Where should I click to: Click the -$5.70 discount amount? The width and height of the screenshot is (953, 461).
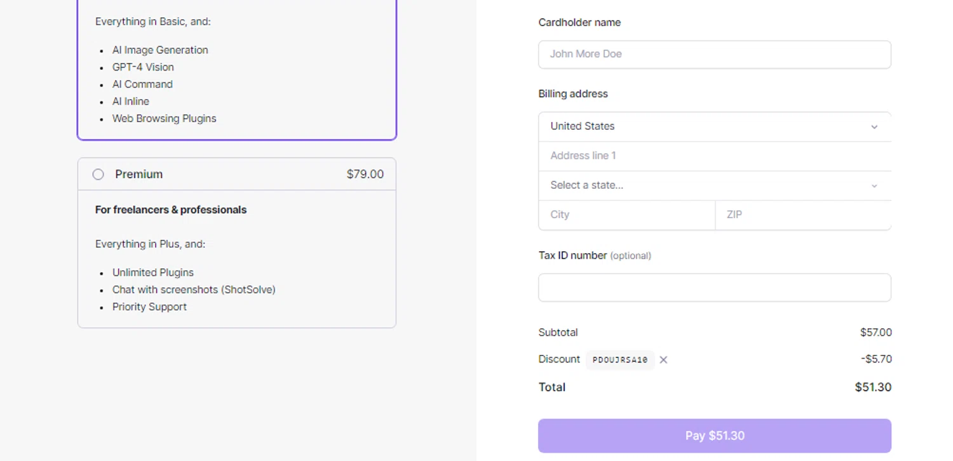tap(877, 359)
